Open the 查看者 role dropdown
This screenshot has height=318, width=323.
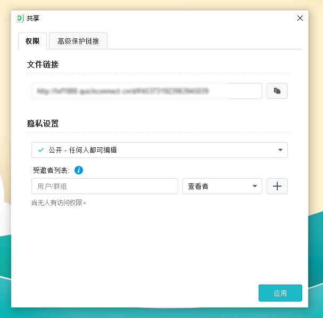pos(222,186)
